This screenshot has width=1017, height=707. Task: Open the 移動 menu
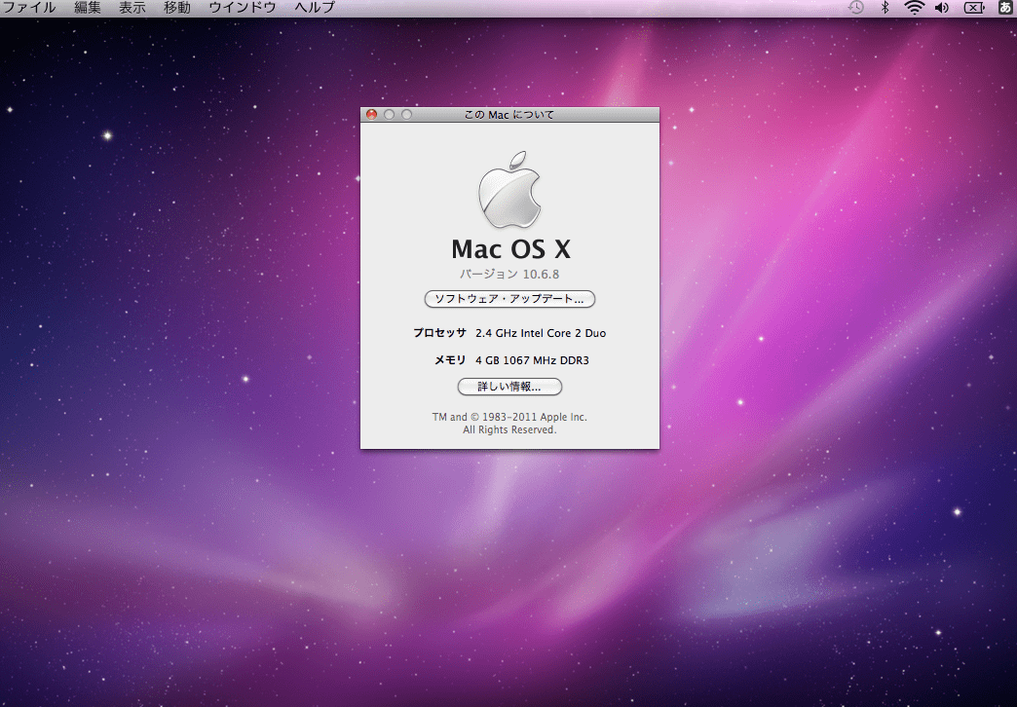[176, 7]
